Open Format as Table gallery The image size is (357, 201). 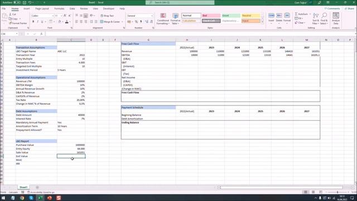pyautogui.click(x=176, y=19)
